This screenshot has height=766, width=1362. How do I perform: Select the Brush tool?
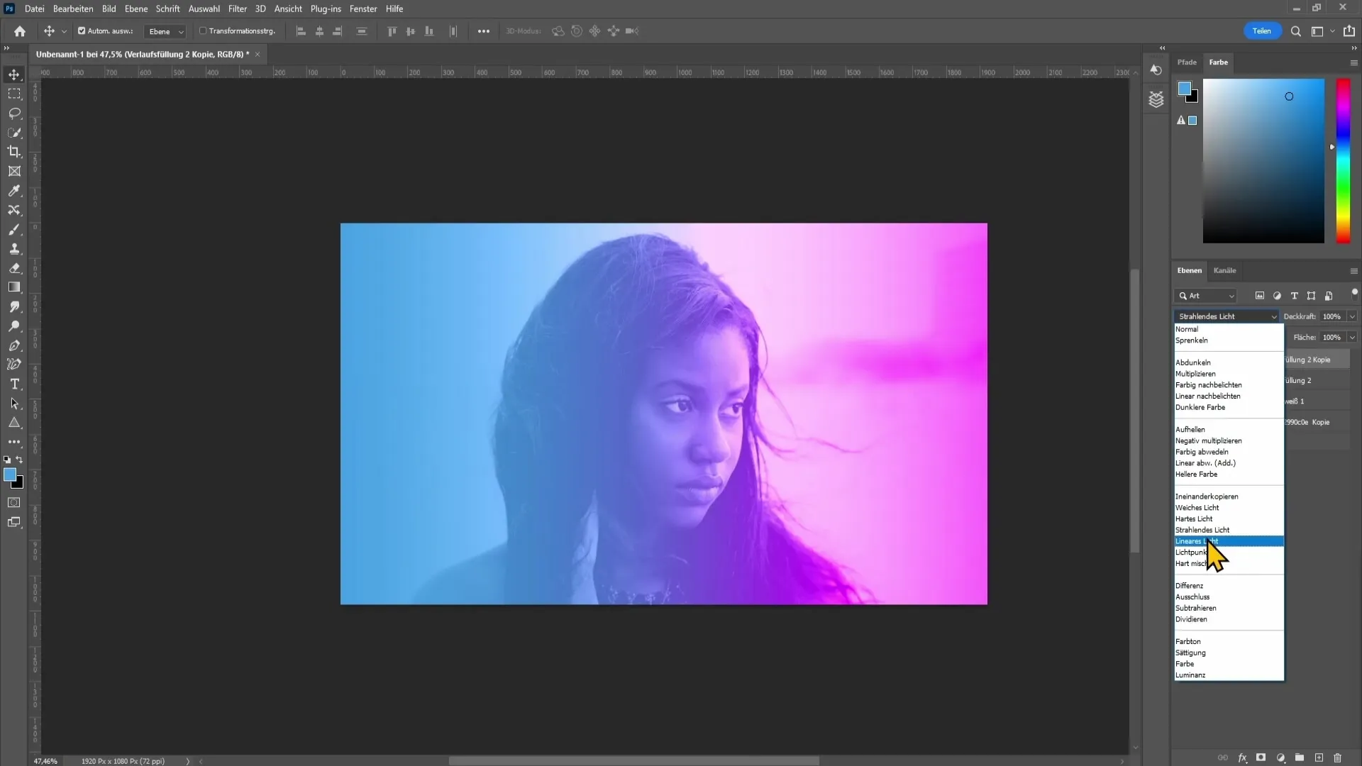coord(14,229)
